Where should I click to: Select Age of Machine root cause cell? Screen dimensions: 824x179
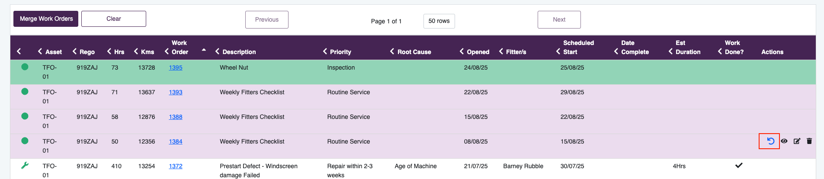(x=416, y=166)
